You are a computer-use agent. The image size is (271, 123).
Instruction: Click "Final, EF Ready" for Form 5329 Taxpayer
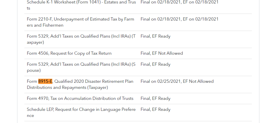tap(155, 36)
